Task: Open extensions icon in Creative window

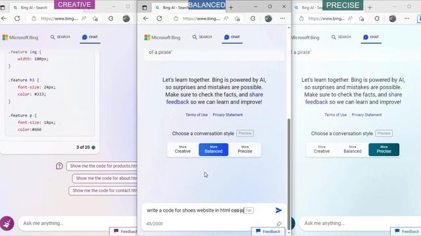Action: pyautogui.click(x=111, y=18)
